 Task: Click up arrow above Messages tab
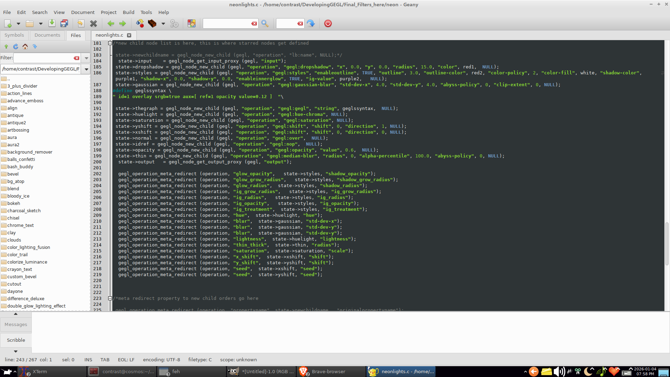[x=16, y=314]
